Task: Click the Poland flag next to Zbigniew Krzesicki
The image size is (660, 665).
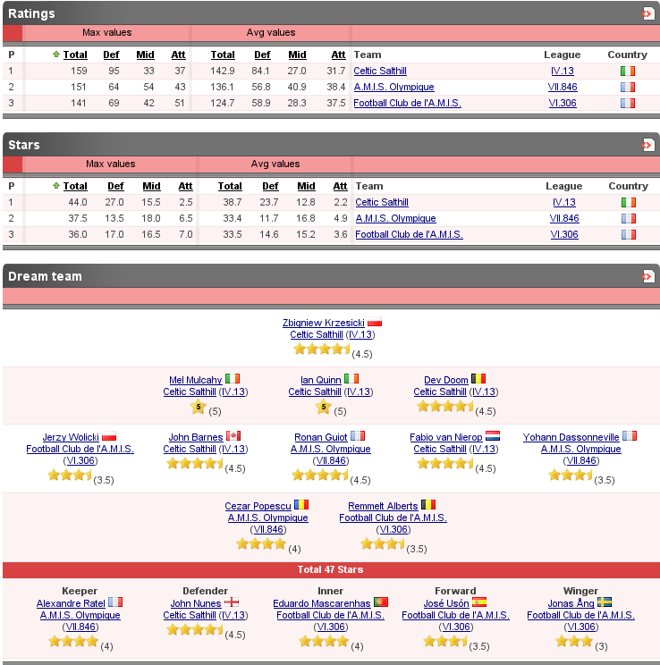Action: tap(375, 322)
